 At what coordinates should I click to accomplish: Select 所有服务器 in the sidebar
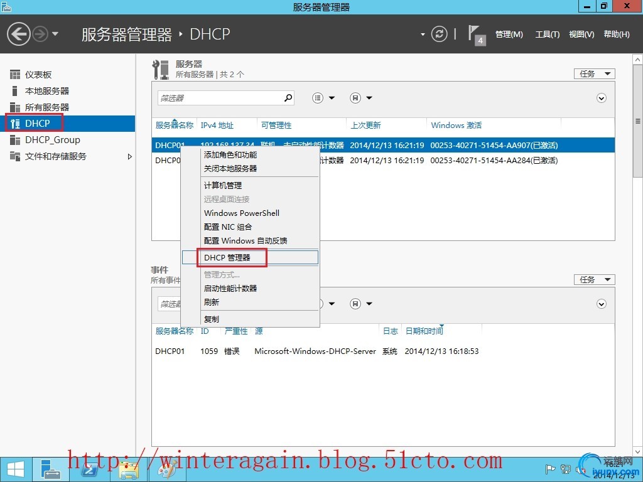coord(47,107)
